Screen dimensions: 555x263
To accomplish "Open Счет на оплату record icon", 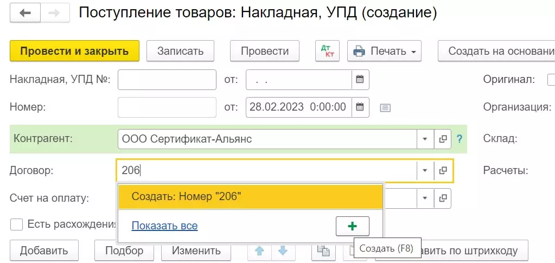I will coord(443,198).
